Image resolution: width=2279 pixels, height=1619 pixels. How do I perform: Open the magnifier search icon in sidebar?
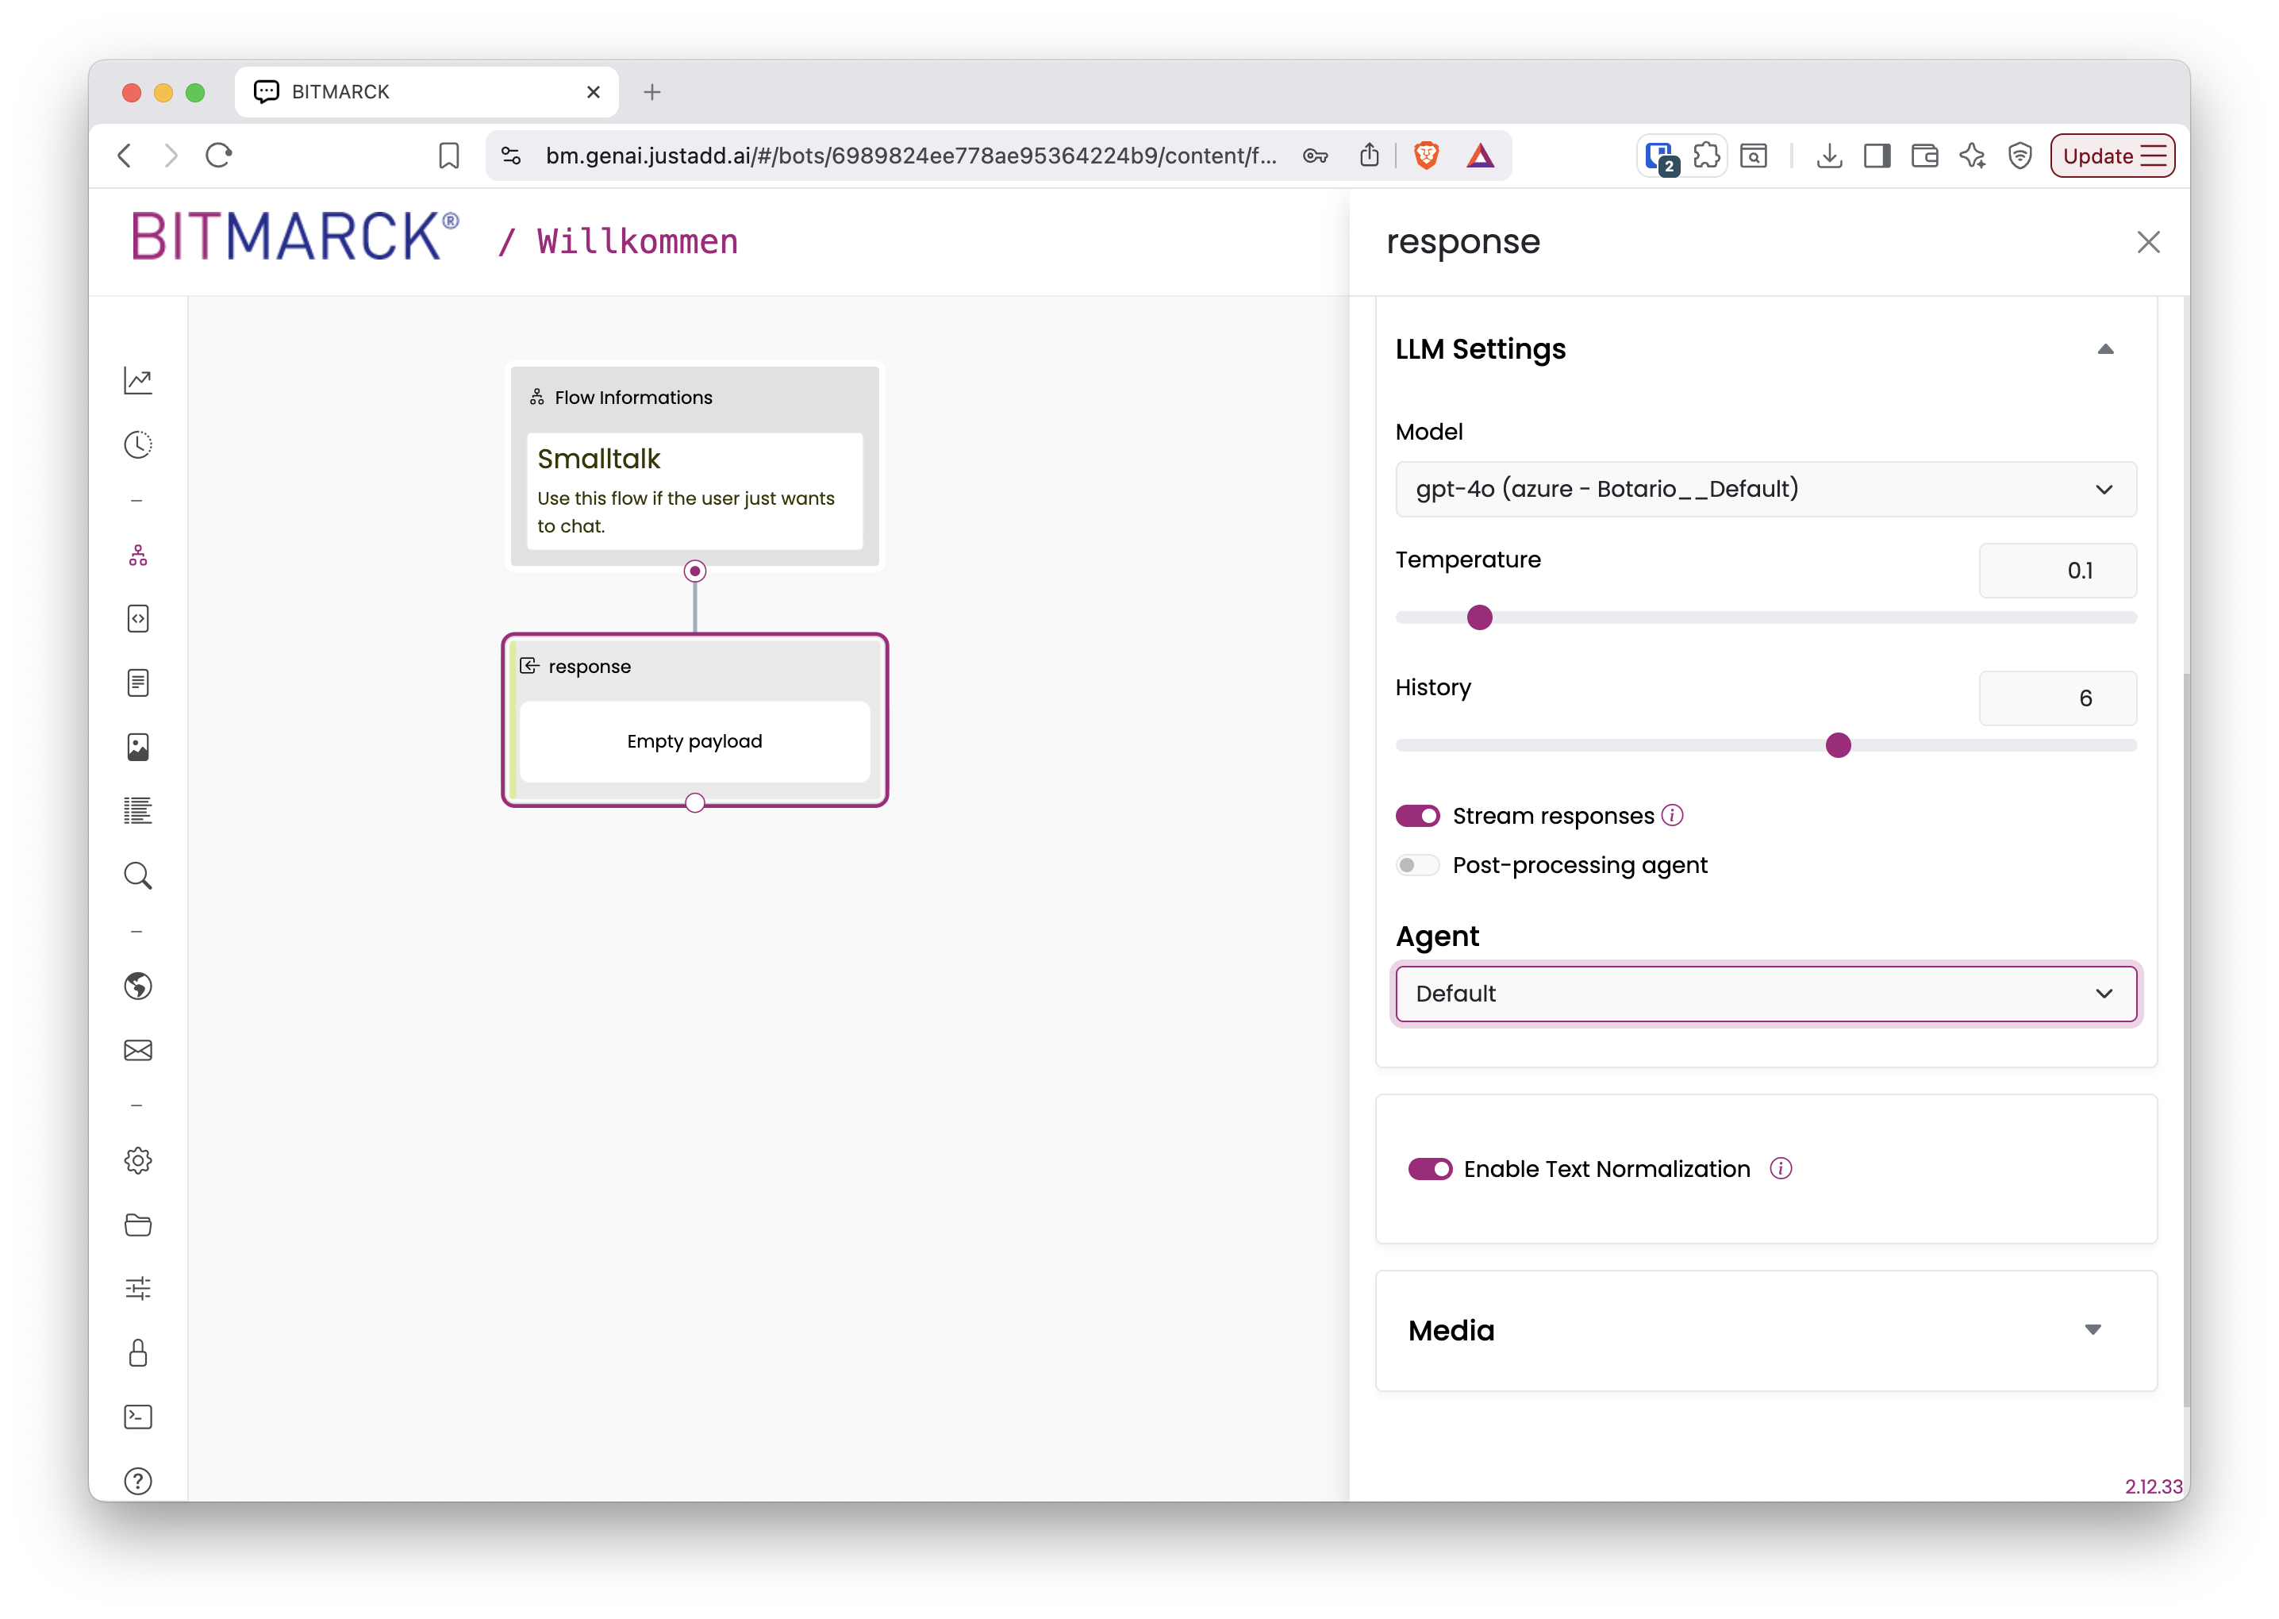[x=137, y=875]
